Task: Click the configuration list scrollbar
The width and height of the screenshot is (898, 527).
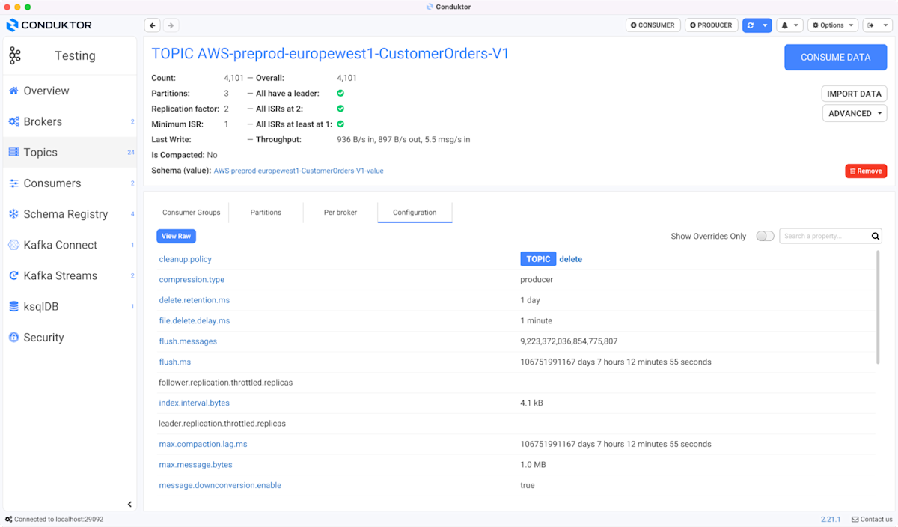Action: pos(879,307)
